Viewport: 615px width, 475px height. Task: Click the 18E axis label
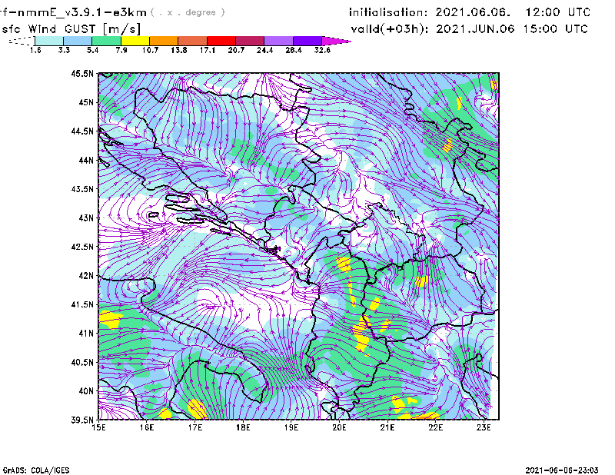coord(243,427)
